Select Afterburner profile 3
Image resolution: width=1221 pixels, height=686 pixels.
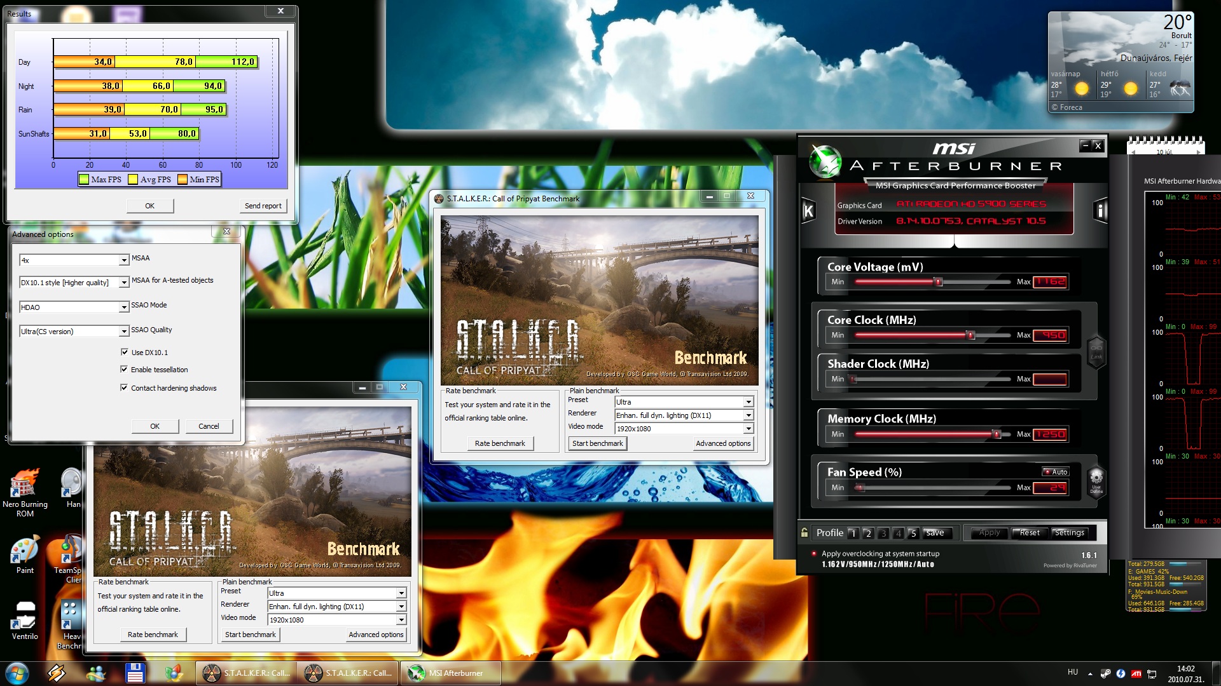click(883, 534)
